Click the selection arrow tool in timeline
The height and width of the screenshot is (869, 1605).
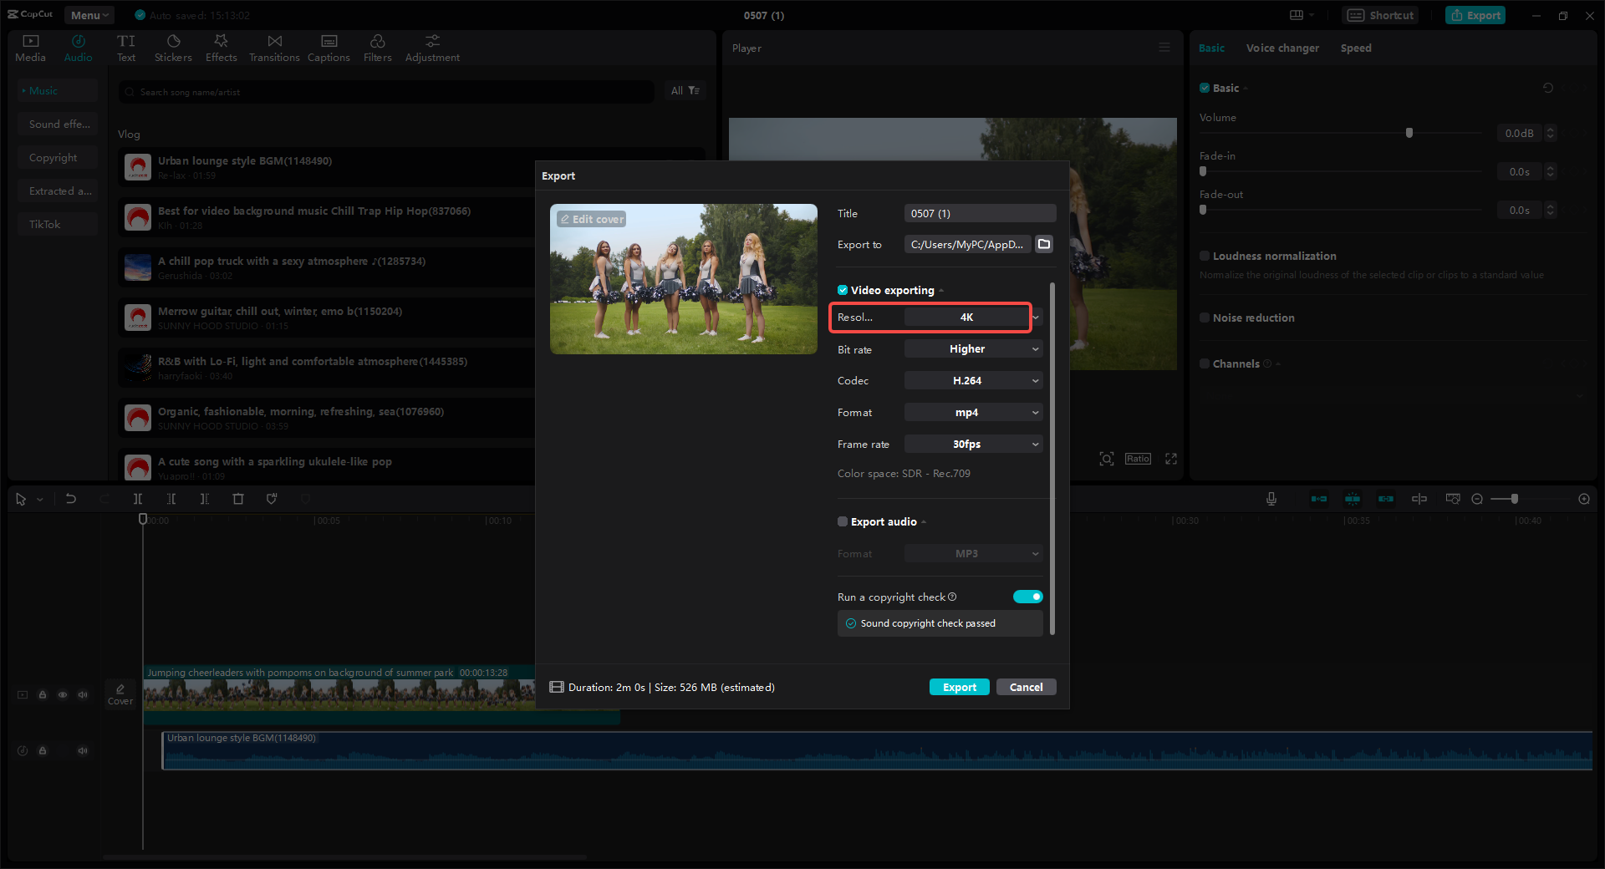click(x=21, y=499)
